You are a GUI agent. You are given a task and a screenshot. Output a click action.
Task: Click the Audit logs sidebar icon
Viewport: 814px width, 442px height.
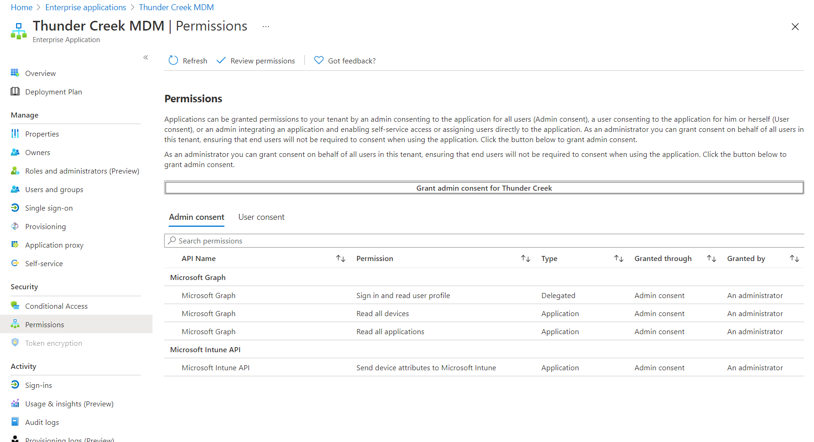point(15,422)
